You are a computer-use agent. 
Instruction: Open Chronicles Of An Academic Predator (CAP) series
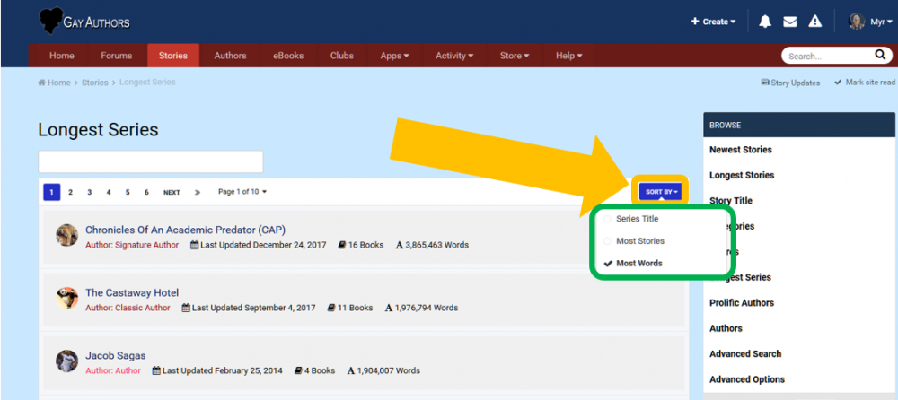(186, 230)
